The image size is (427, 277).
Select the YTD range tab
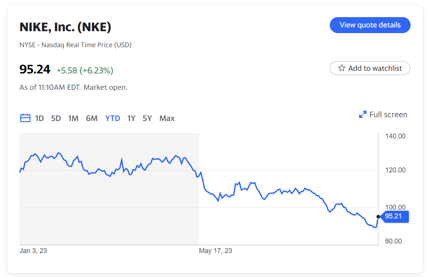point(112,118)
